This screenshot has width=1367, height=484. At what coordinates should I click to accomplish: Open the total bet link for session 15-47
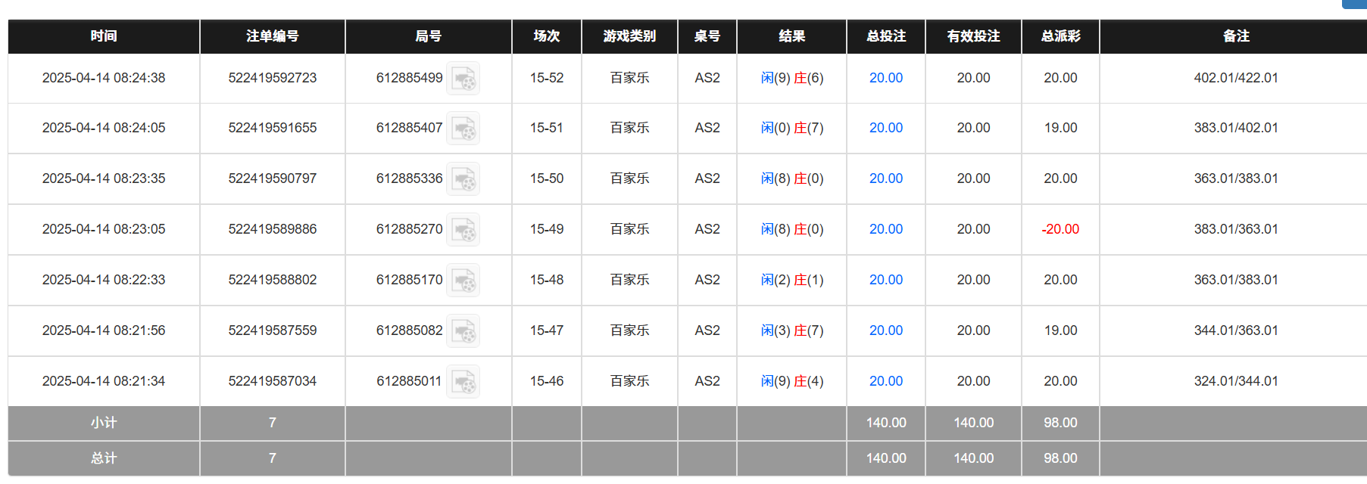[885, 330]
